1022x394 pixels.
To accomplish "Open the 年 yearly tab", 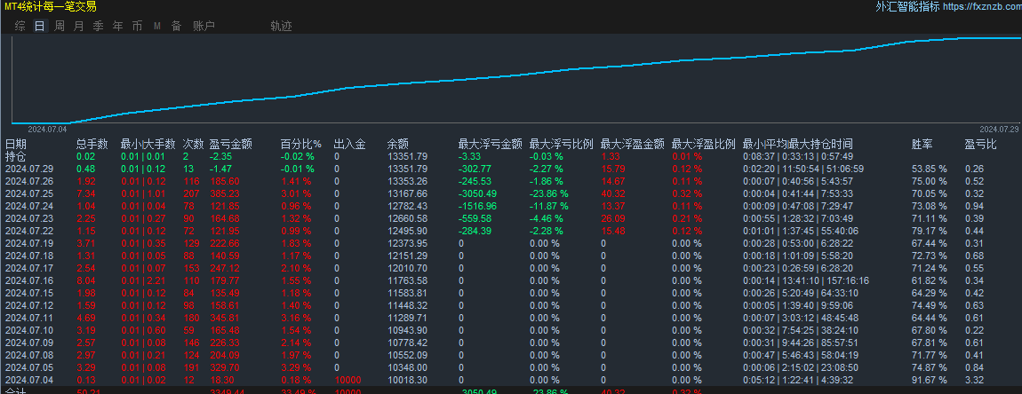I will coord(118,26).
